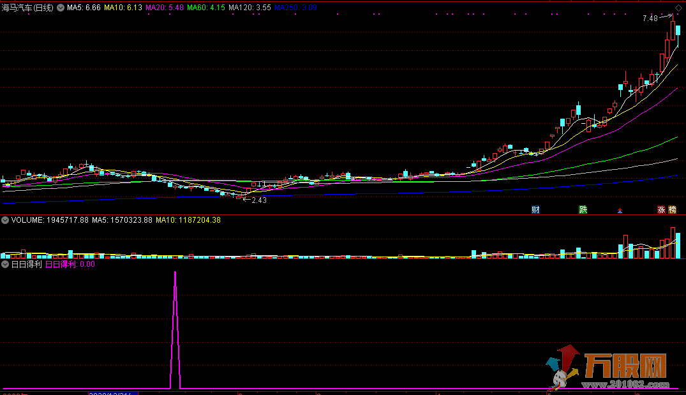686x395 pixels.
Task: Click the 2.43 low price label
Action: [x=258, y=200]
